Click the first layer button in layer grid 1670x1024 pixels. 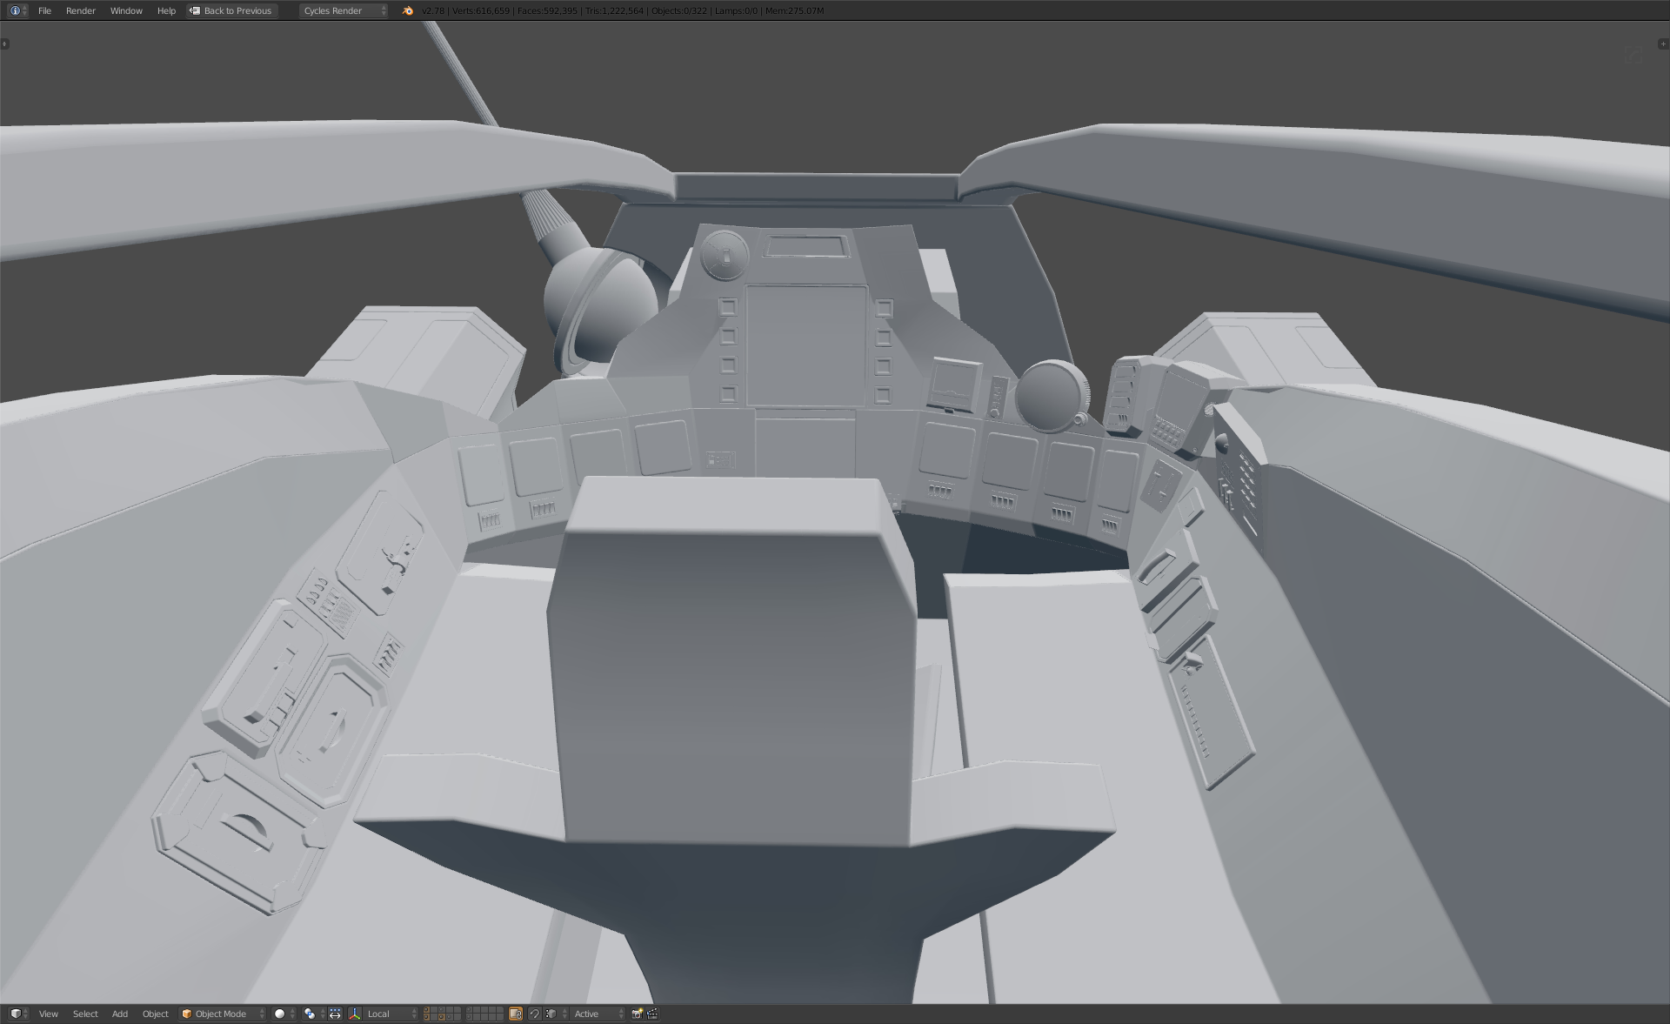[427, 1009]
